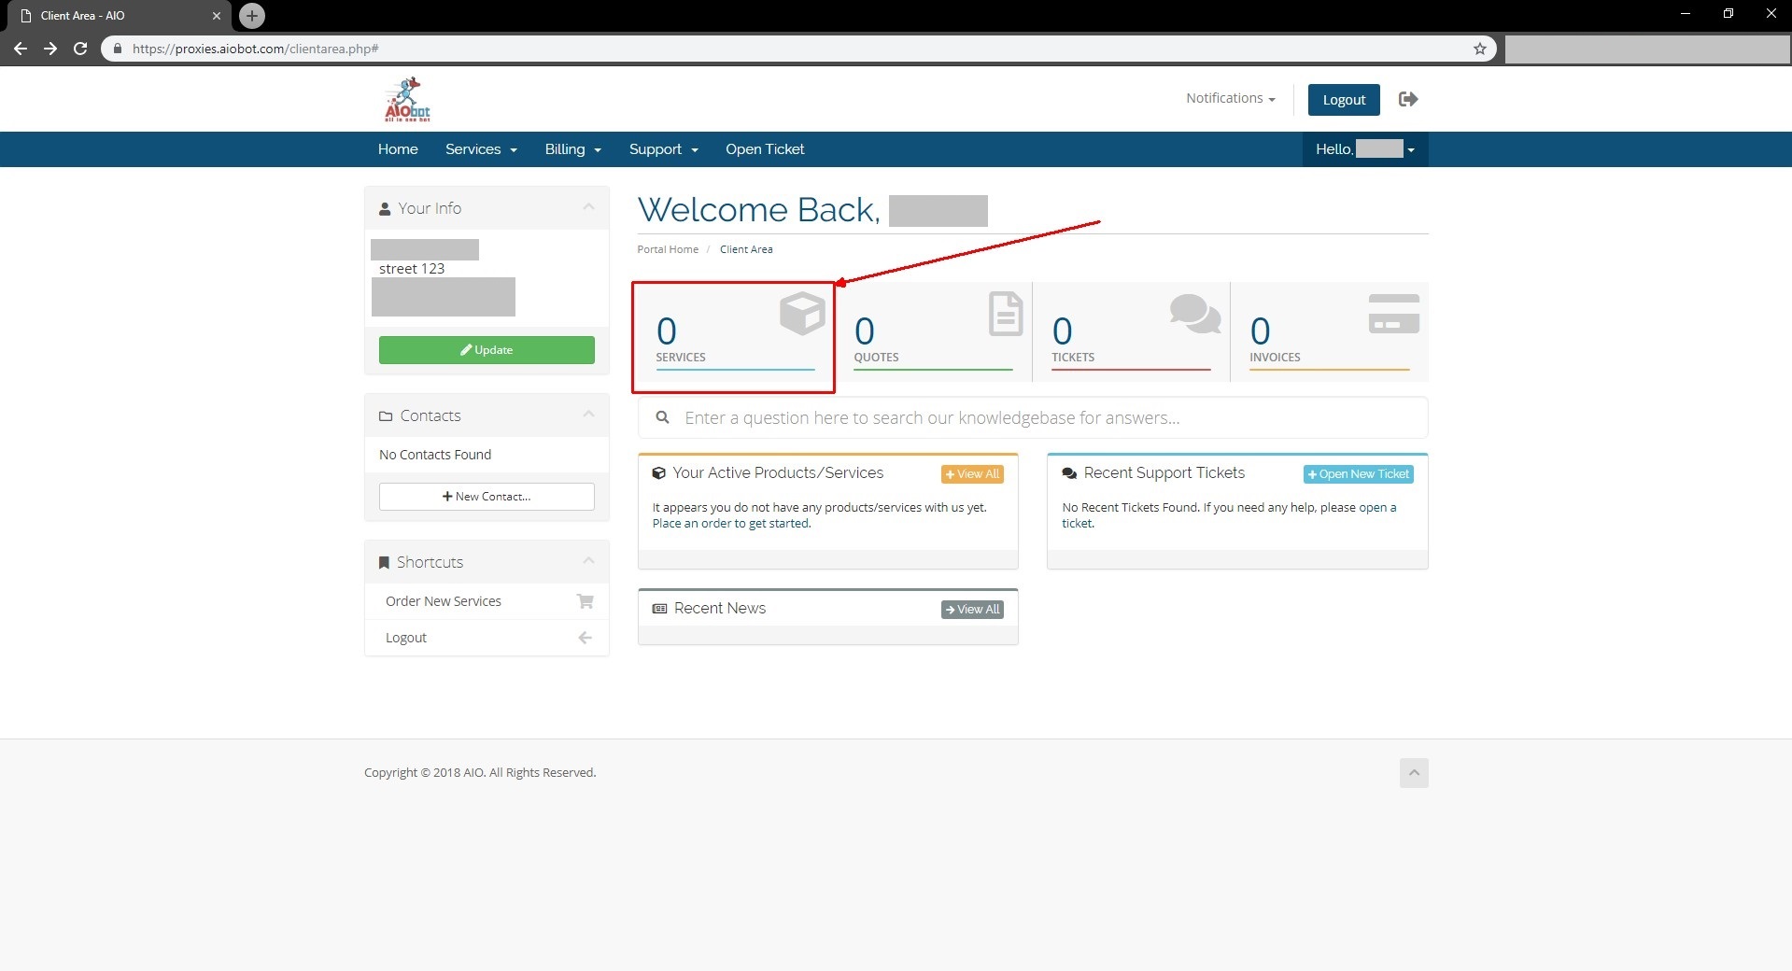Click the scroll-to-top arrow in footer

click(x=1414, y=773)
